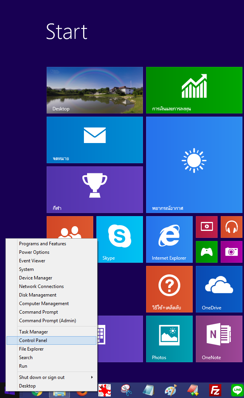
Task: Open the magenta Camera tile
Action: pos(231,252)
